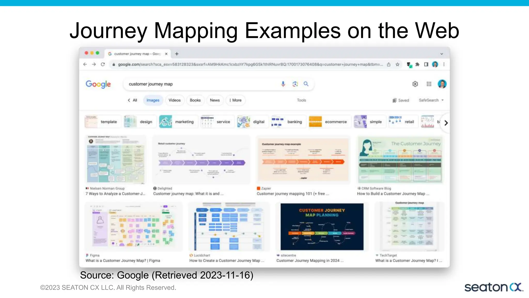Start voice search with the microphone icon
The width and height of the screenshot is (529, 298).
click(x=283, y=84)
